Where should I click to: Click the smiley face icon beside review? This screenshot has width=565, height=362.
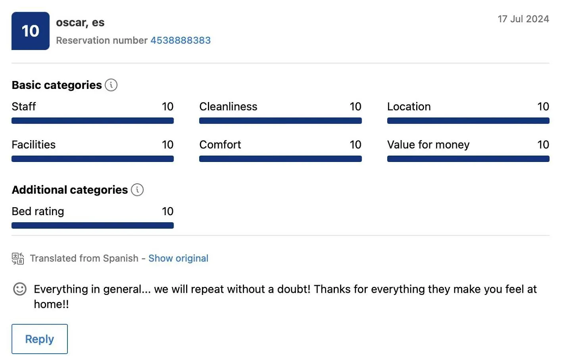point(20,289)
